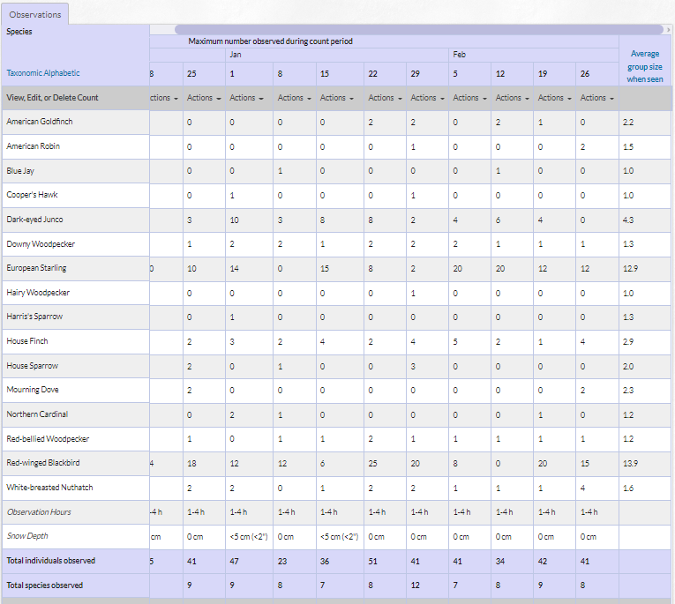The image size is (675, 604).
Task: Select the Hairy Woodpecker species row label
Action: pyautogui.click(x=38, y=293)
